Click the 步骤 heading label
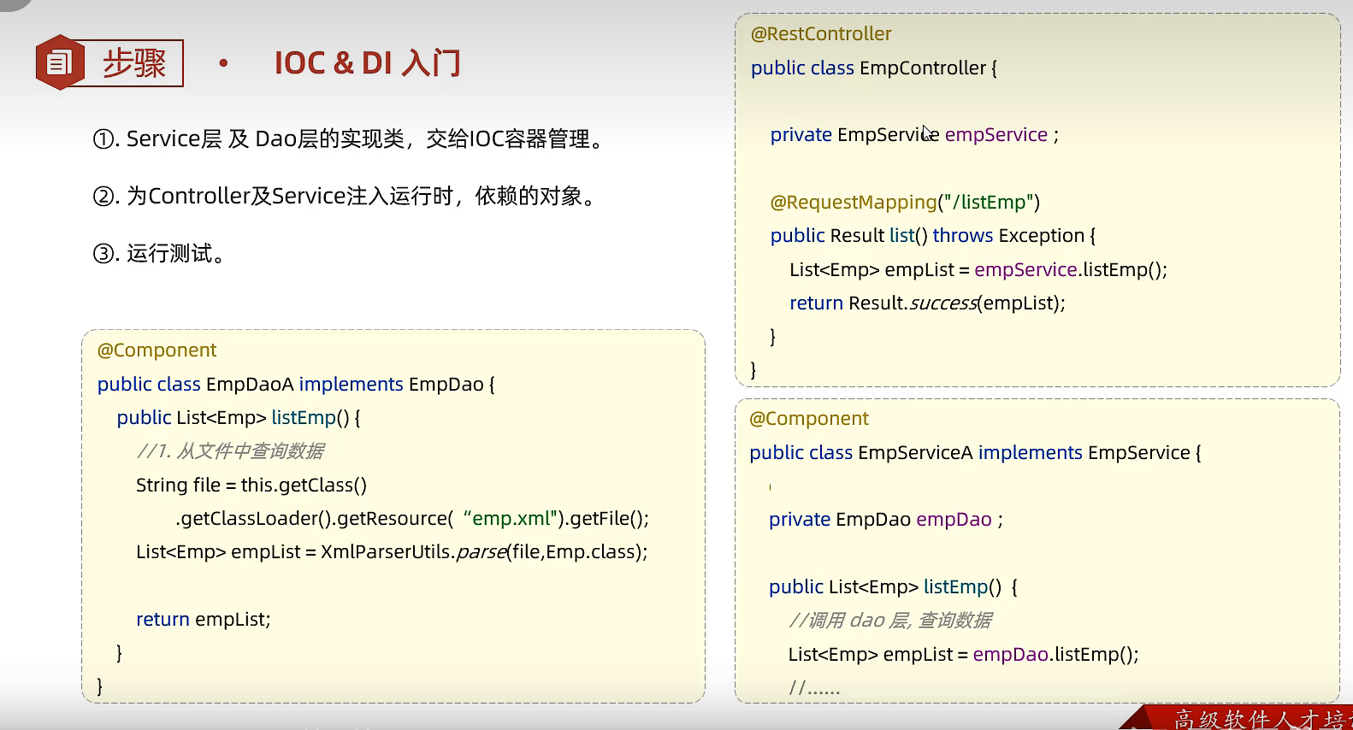 (134, 63)
